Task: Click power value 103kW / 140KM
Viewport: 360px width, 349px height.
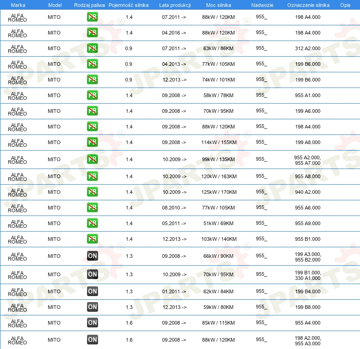Action: pos(219,239)
